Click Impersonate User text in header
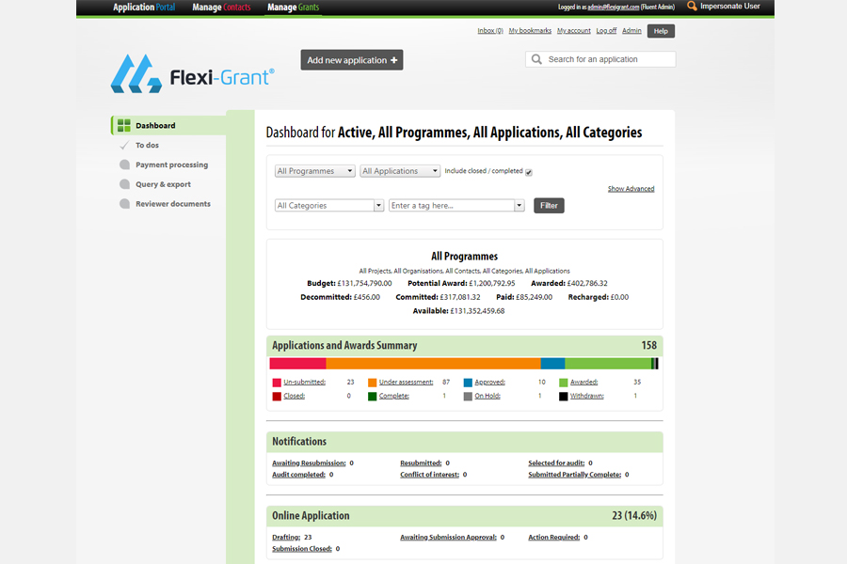The image size is (847, 564). click(729, 7)
